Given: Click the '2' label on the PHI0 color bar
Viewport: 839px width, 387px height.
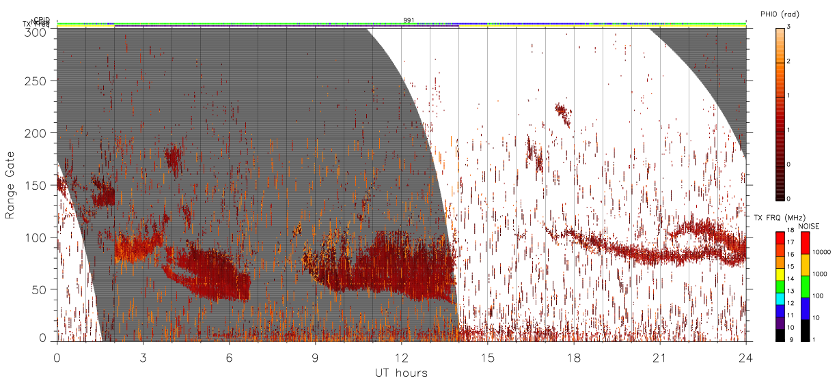Looking at the screenshot, I should (x=789, y=62).
